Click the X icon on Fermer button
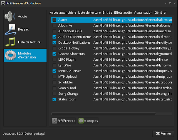 158,134
